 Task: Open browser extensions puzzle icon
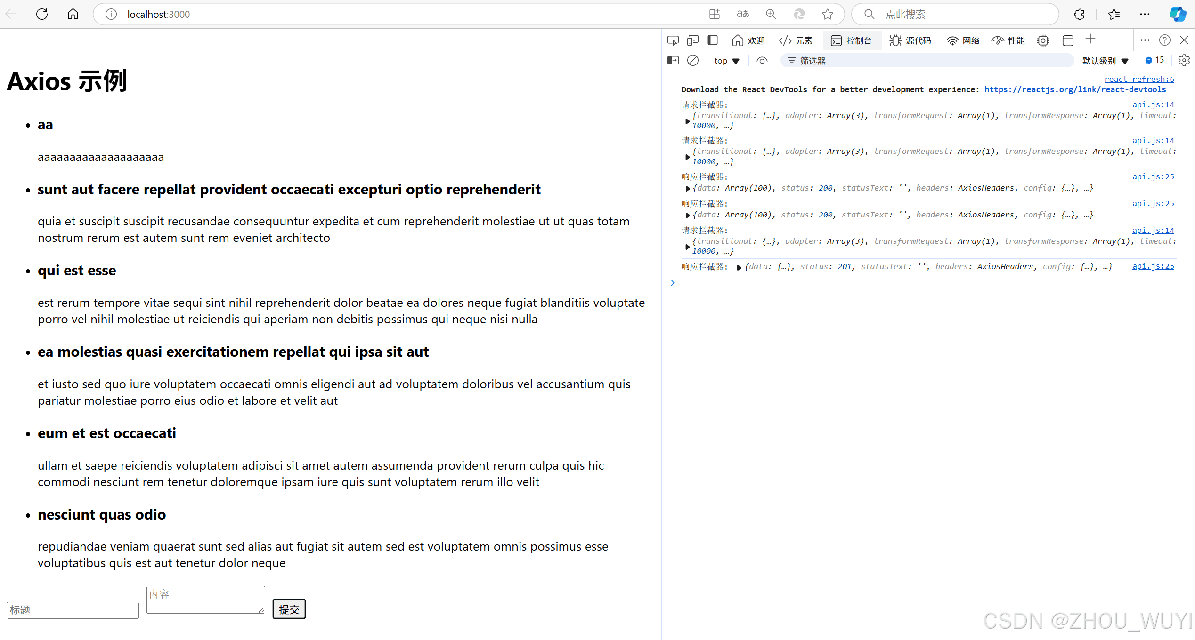click(x=1080, y=14)
